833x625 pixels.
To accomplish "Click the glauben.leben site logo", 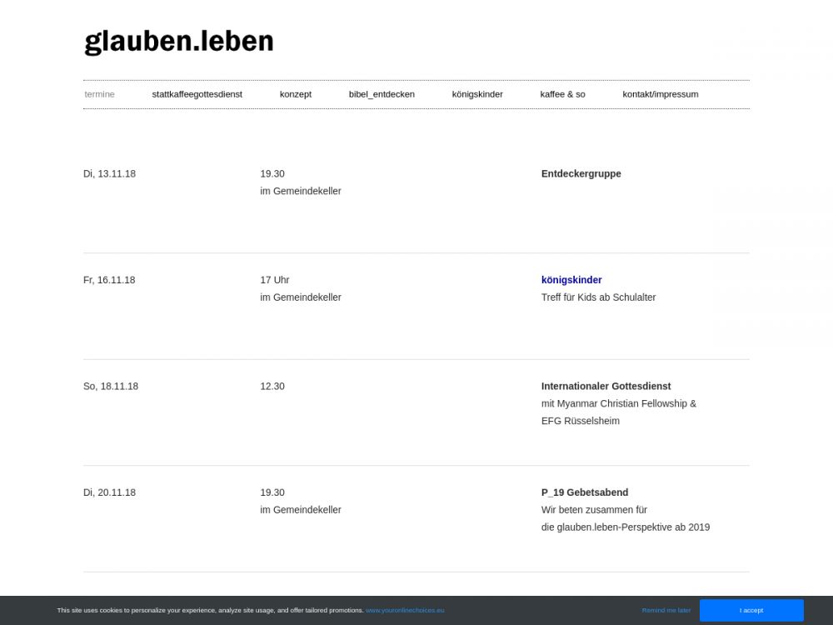I will click(179, 42).
